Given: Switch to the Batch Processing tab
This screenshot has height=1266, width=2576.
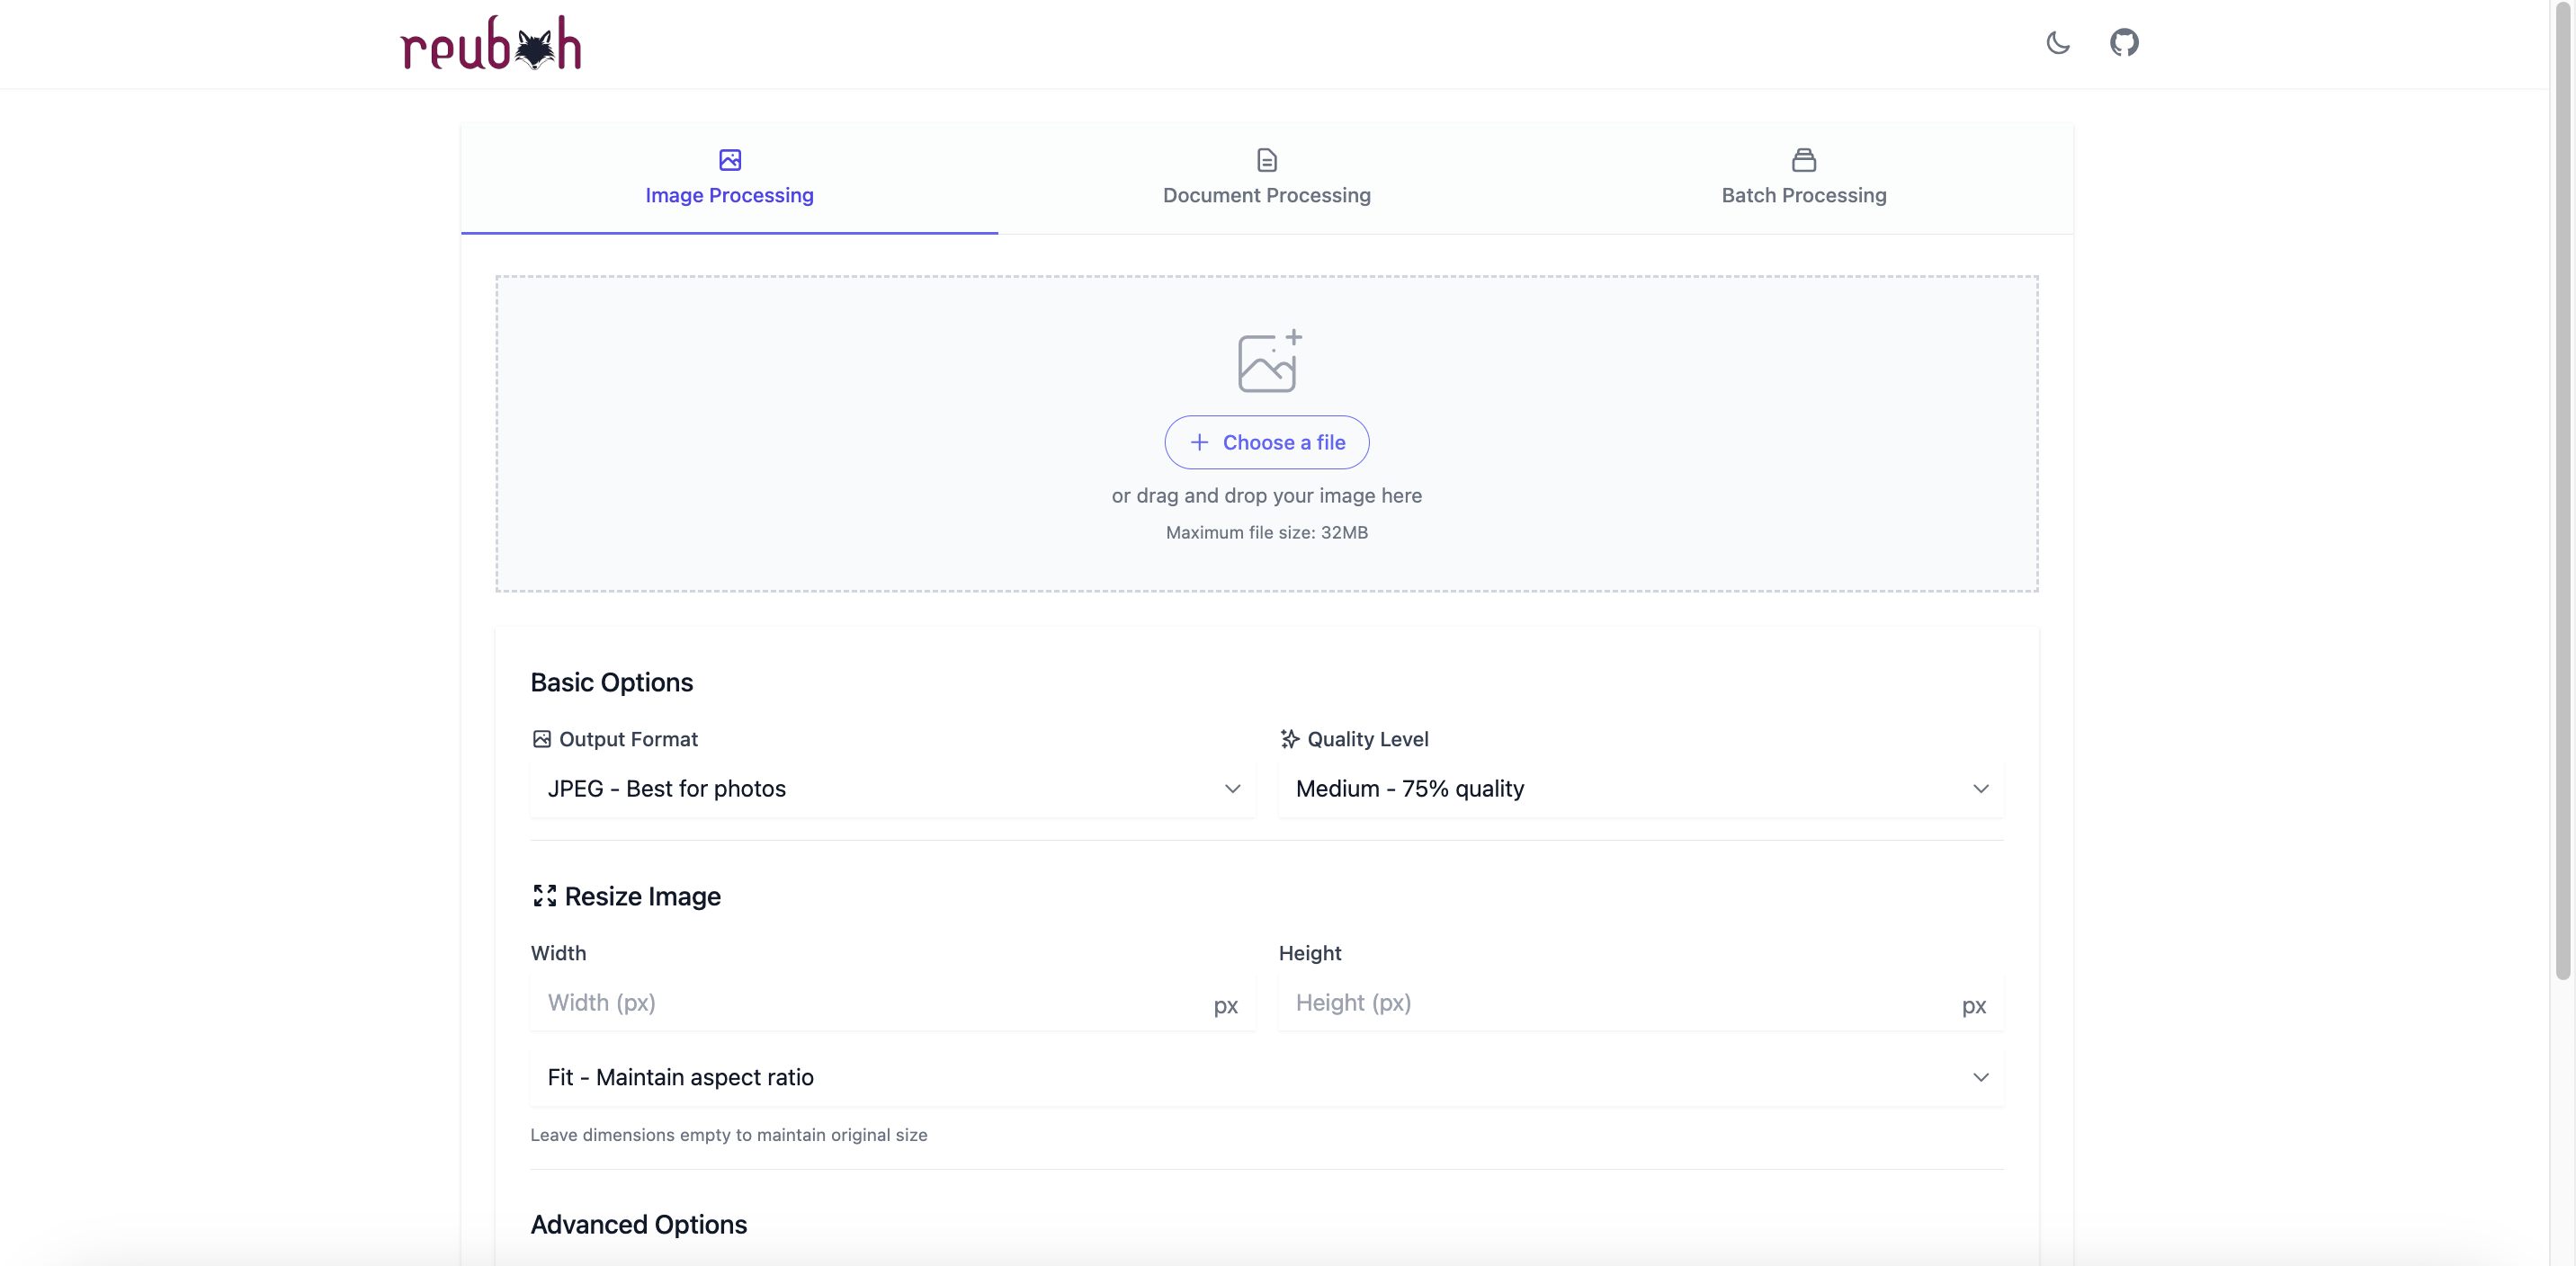Looking at the screenshot, I should coord(1803,195).
